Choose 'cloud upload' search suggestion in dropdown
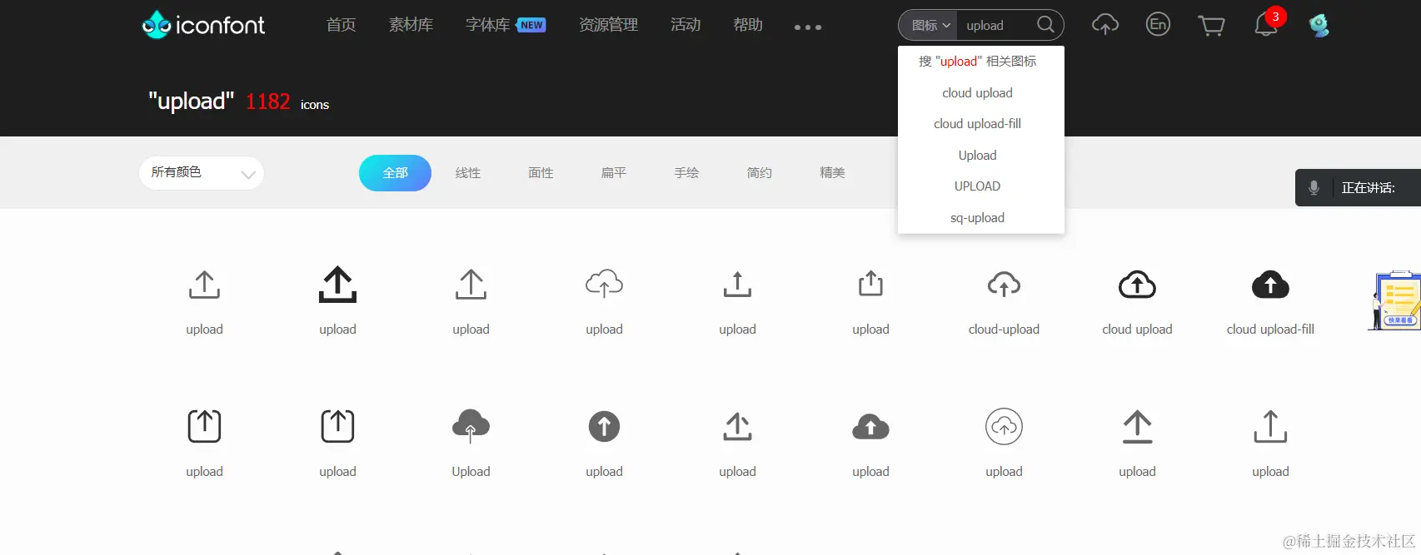Viewport: 1421px width, 555px height. [x=978, y=93]
